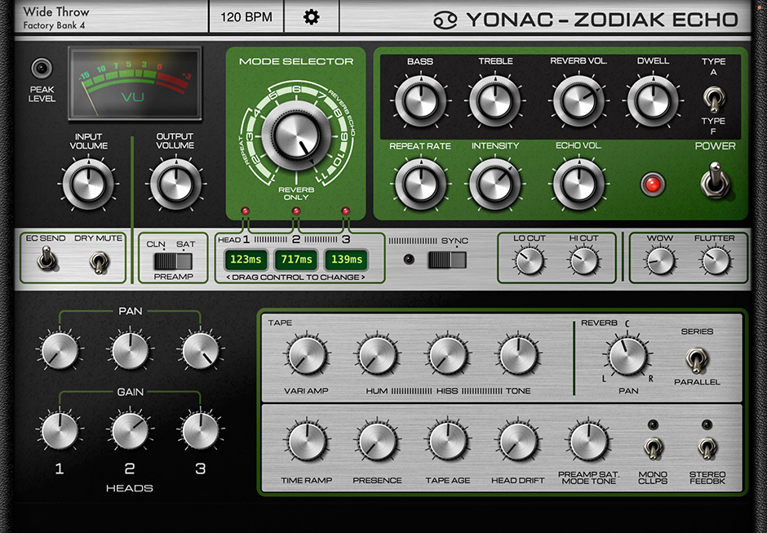Click the Dwell knob
767x533 pixels.
[653, 100]
